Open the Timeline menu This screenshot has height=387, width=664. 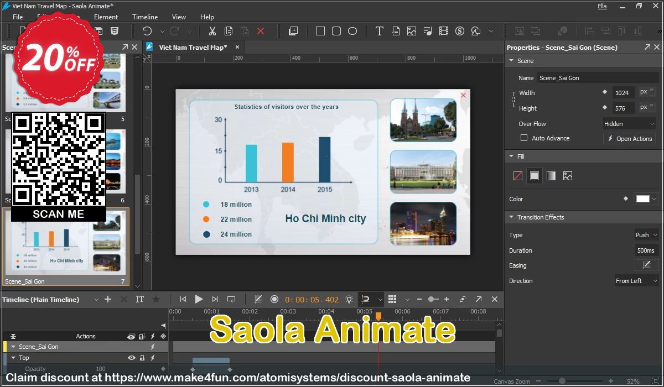(145, 17)
